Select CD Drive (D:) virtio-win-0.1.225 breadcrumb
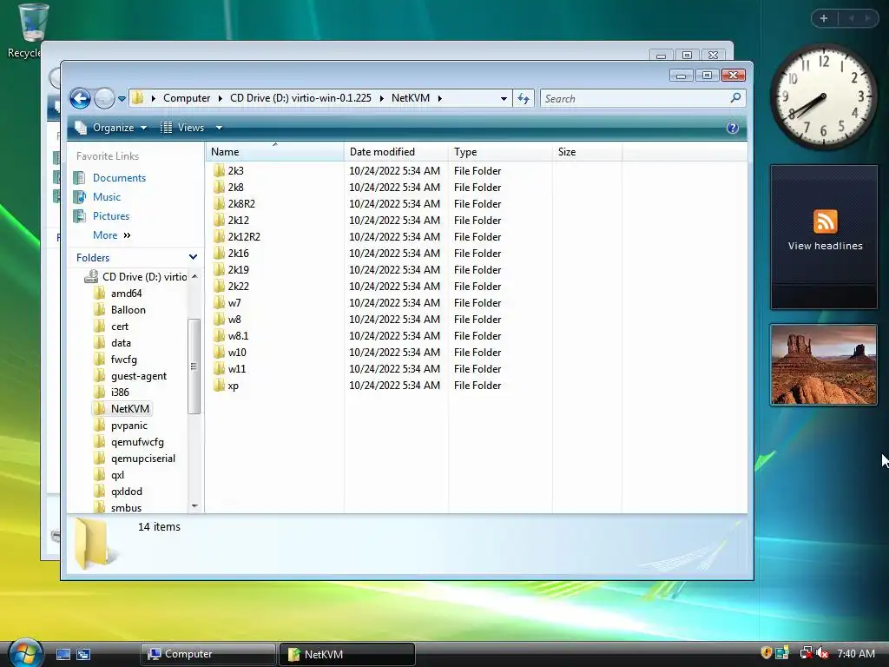 pyautogui.click(x=300, y=98)
